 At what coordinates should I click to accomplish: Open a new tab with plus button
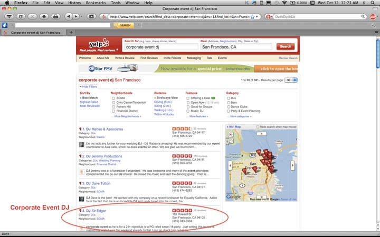pyautogui.click(x=71, y=32)
